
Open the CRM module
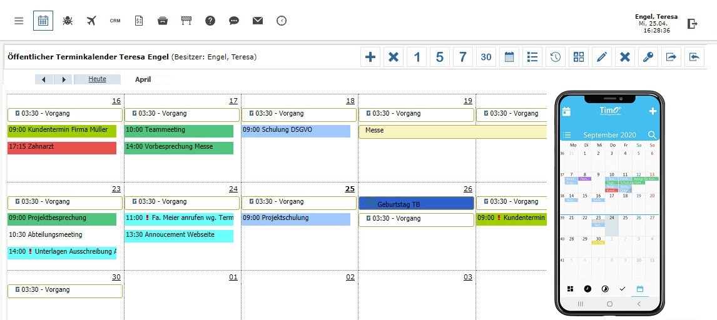115,21
